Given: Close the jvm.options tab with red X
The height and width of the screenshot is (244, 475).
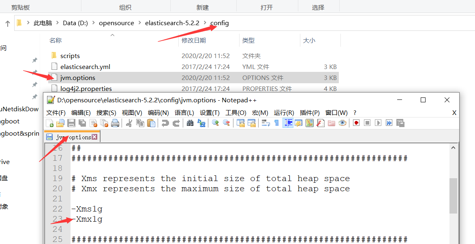Looking at the screenshot, I should pos(94,137).
